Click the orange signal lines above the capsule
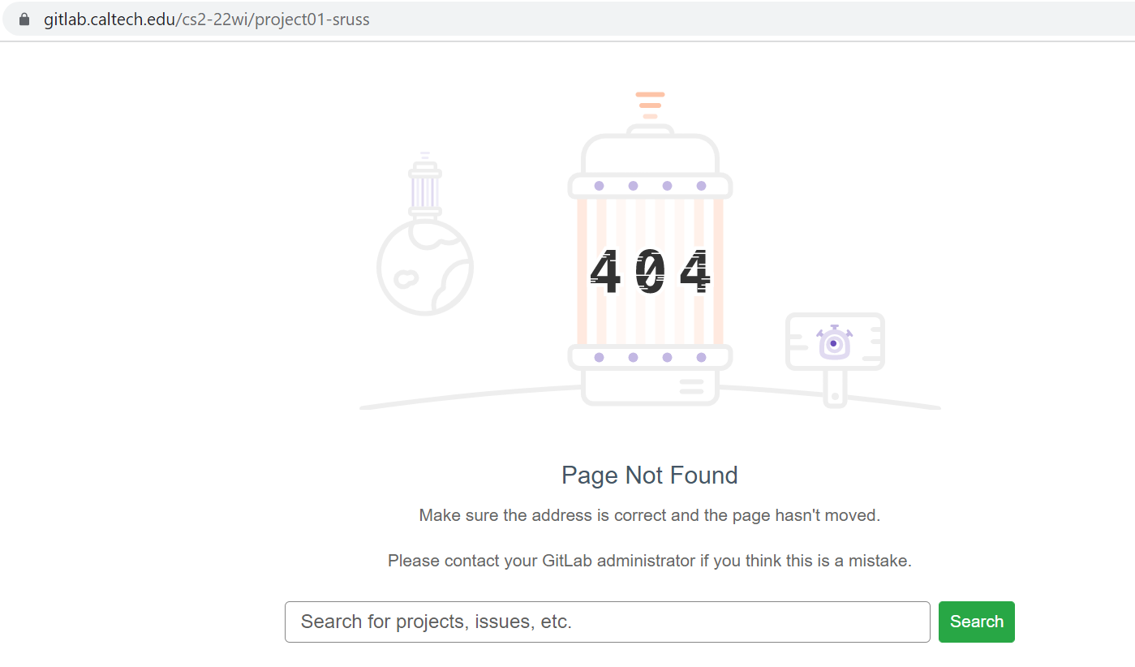The width and height of the screenshot is (1135, 667). [650, 105]
